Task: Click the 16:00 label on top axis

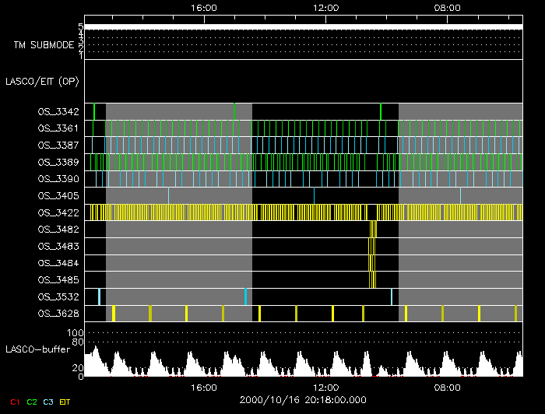Action: (203, 8)
